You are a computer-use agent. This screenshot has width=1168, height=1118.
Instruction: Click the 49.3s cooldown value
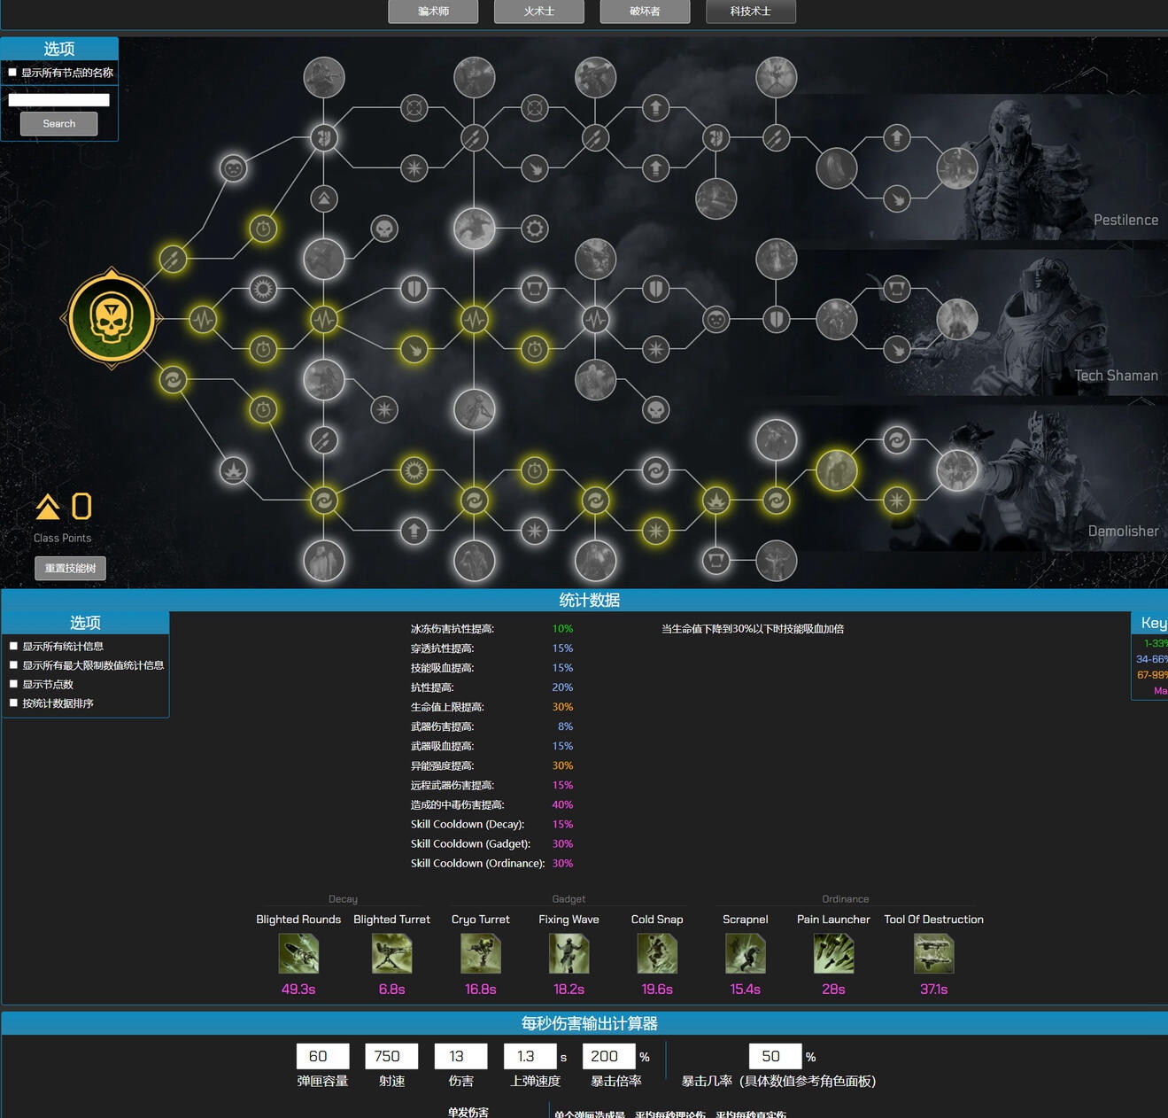click(x=298, y=989)
